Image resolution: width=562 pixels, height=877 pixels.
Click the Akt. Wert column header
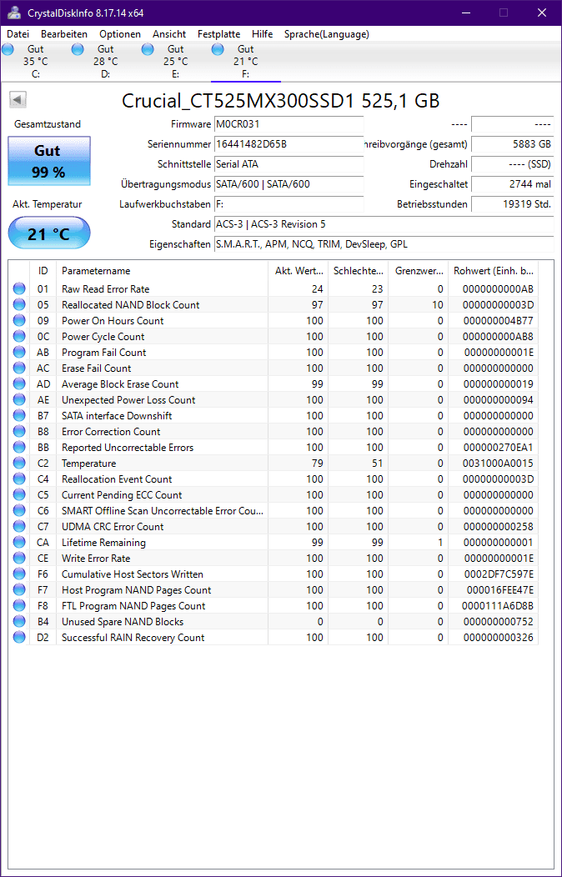298,271
